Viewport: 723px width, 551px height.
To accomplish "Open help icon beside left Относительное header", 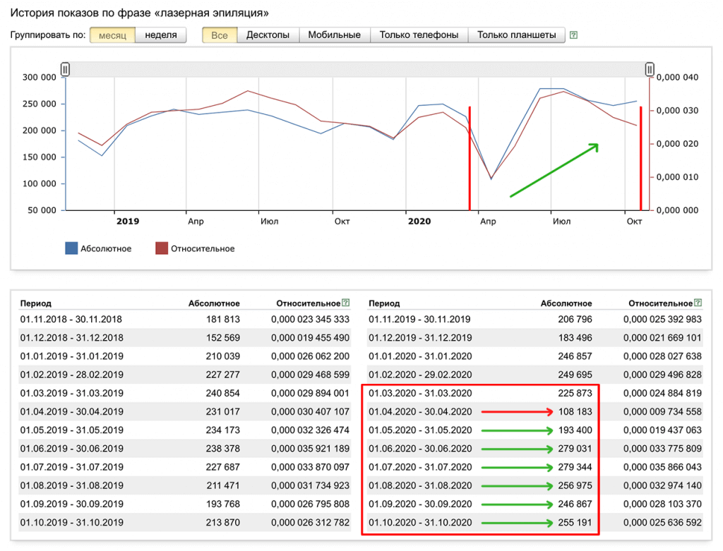I will 346,303.
